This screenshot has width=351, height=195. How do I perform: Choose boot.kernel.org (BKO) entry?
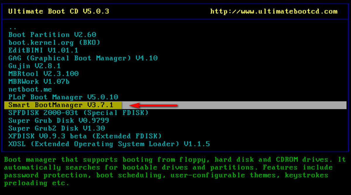pos(54,42)
